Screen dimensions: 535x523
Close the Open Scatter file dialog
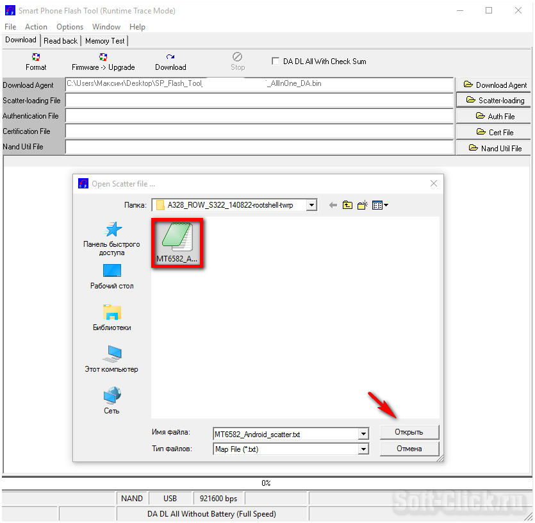[x=434, y=183]
